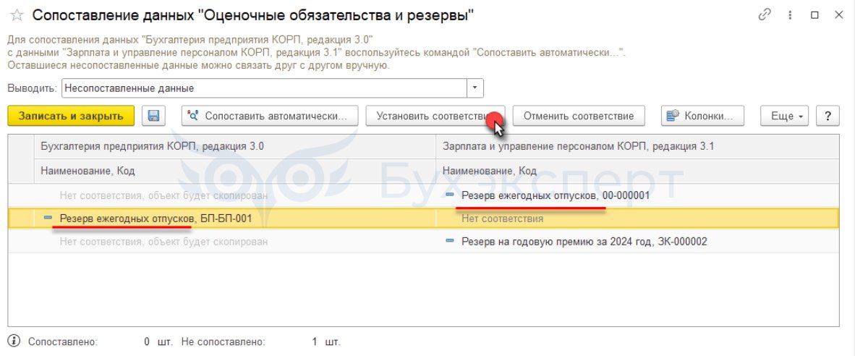Add this form to favorites with the star icon
Image resolution: width=855 pixels, height=356 pixels.
tap(17, 16)
